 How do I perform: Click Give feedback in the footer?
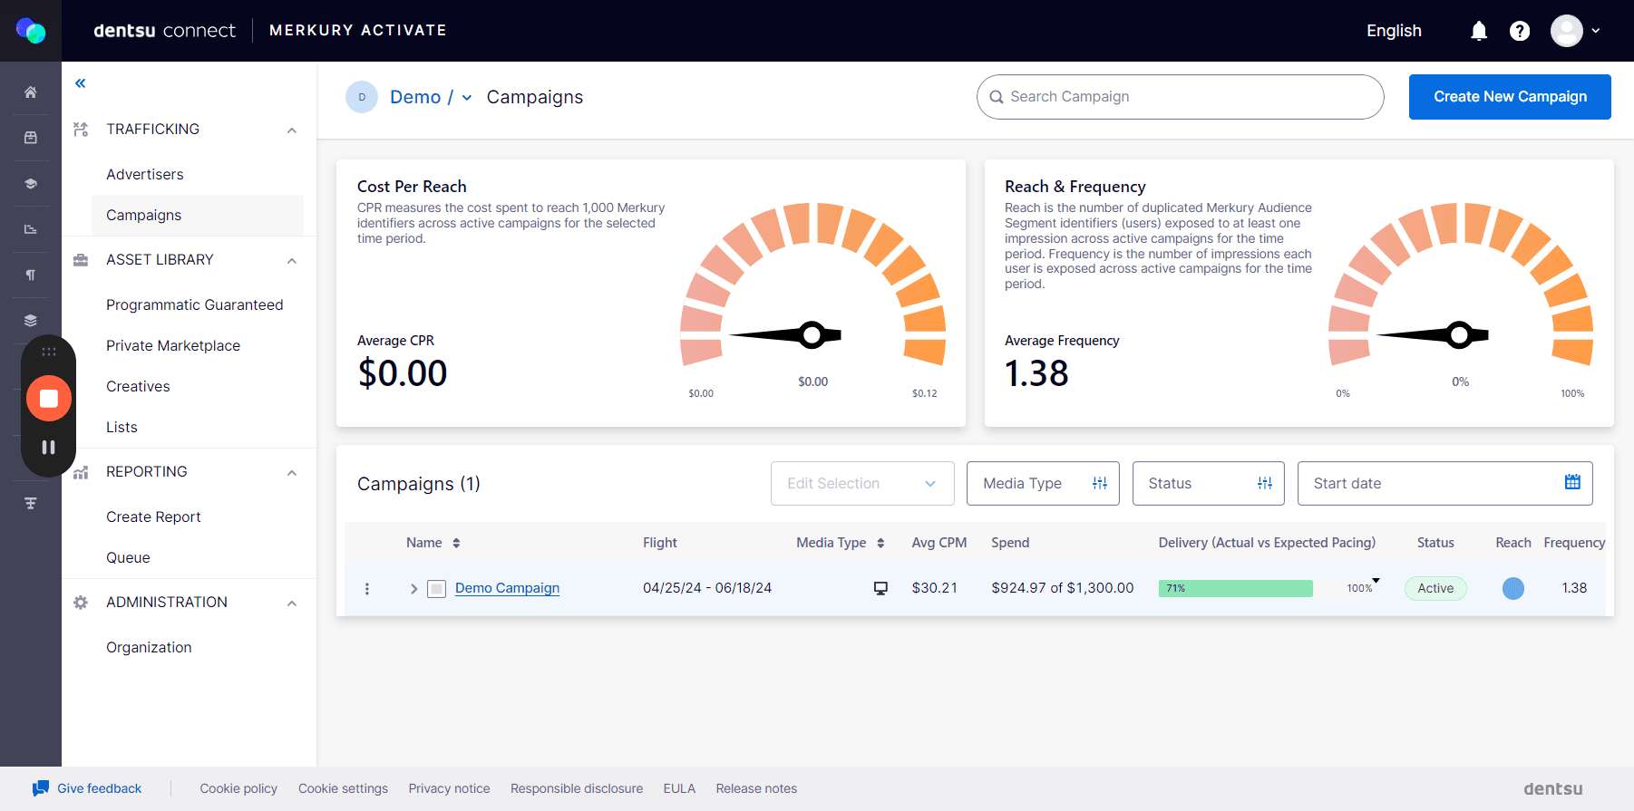[x=88, y=788]
